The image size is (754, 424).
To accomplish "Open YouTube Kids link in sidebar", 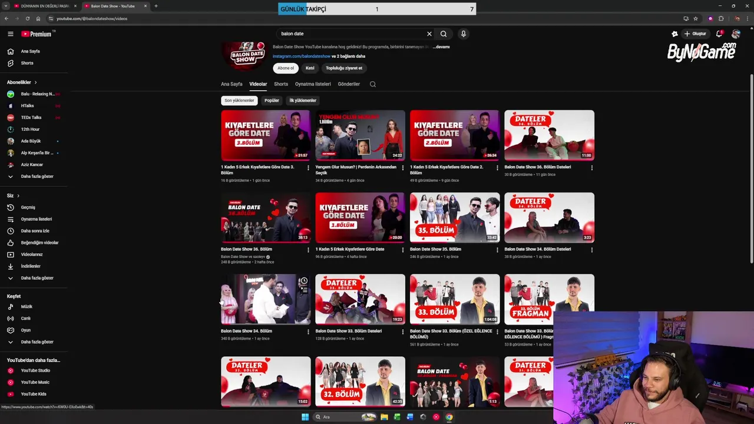I will 34,394.
